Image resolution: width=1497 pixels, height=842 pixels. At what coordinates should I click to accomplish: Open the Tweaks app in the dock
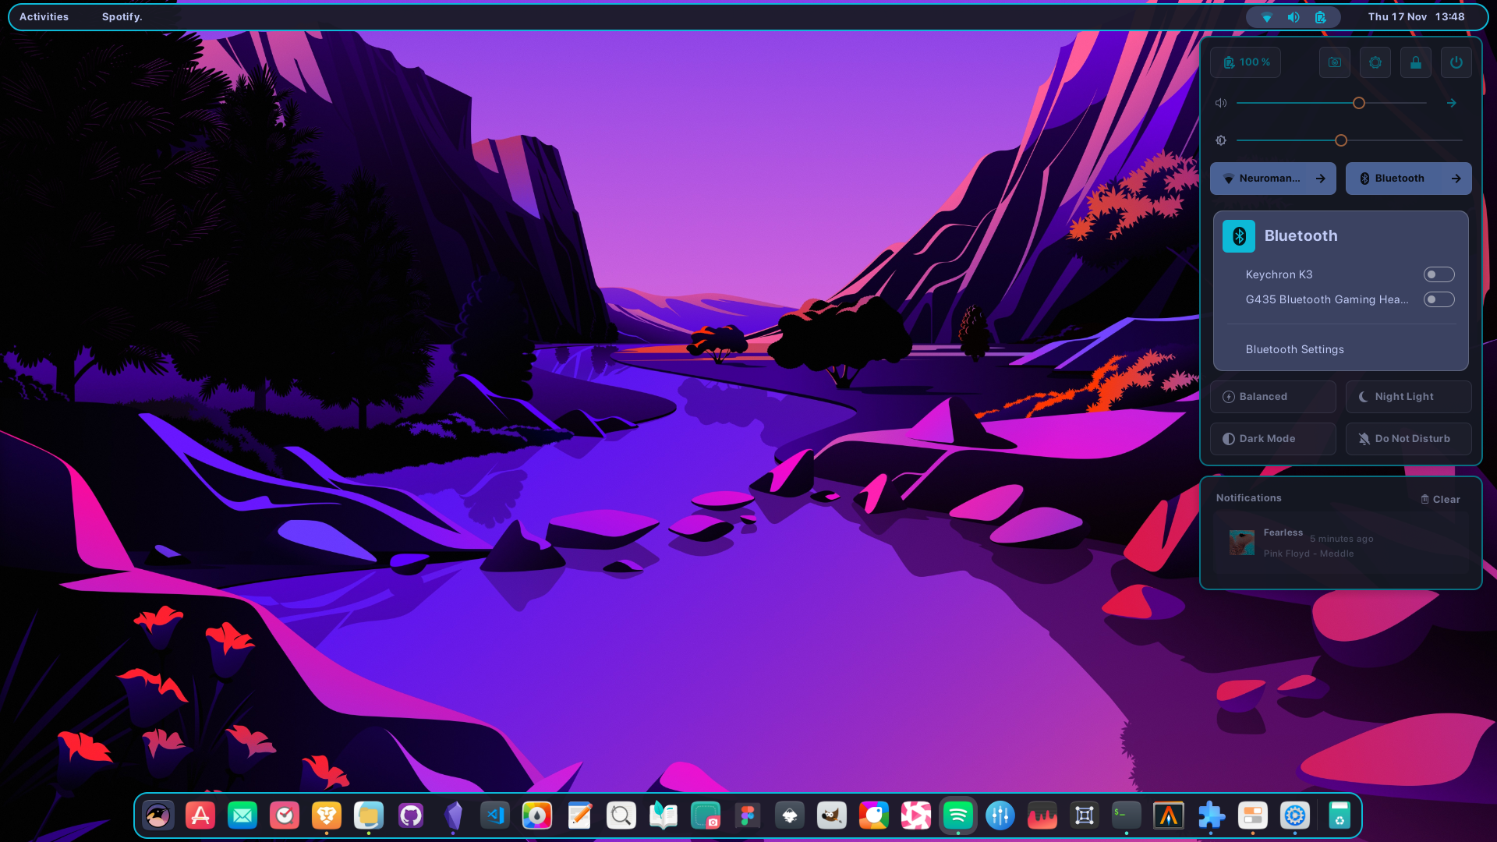[x=1253, y=815]
